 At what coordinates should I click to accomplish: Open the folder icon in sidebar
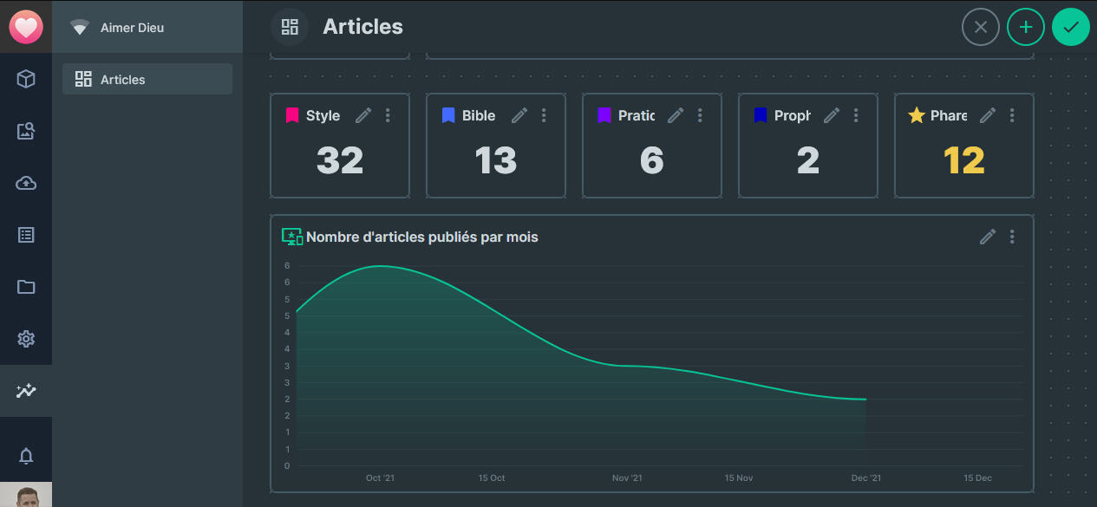click(x=26, y=287)
